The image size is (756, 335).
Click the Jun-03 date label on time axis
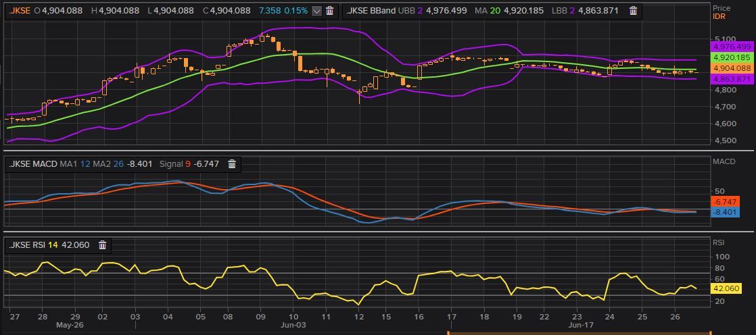point(293,325)
